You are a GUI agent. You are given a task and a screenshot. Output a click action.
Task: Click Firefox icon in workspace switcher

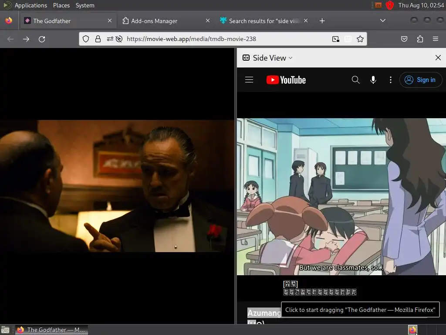click(x=412, y=330)
